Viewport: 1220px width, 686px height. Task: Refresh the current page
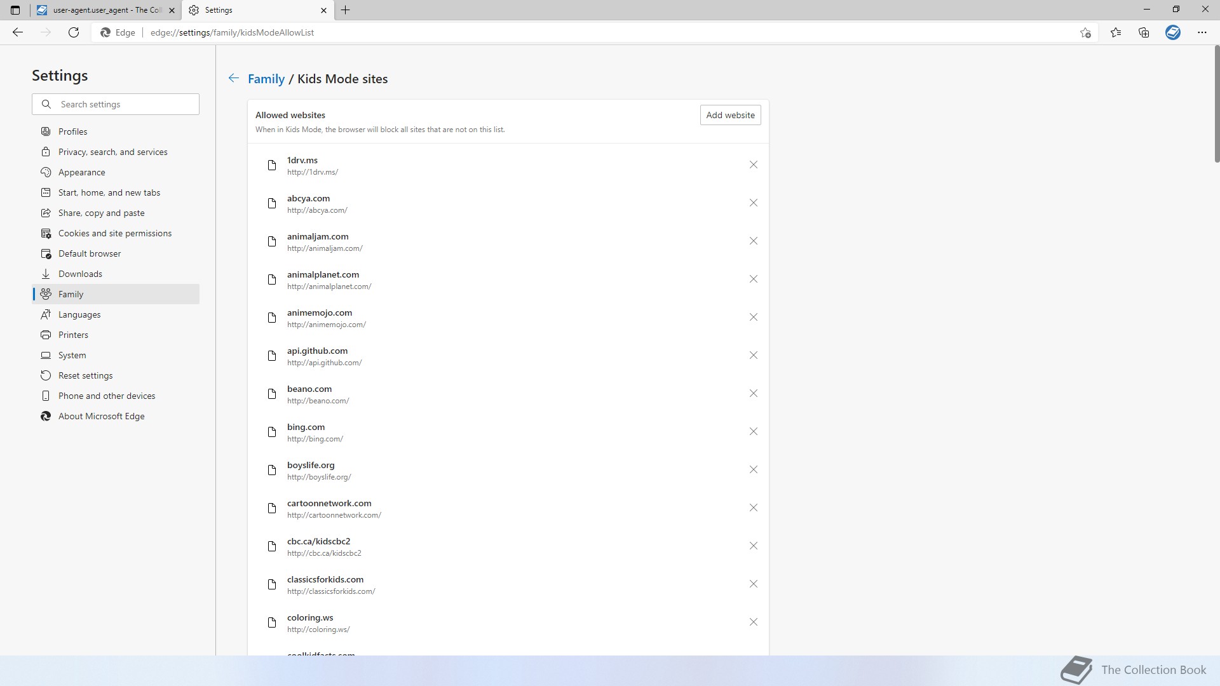pos(74,32)
